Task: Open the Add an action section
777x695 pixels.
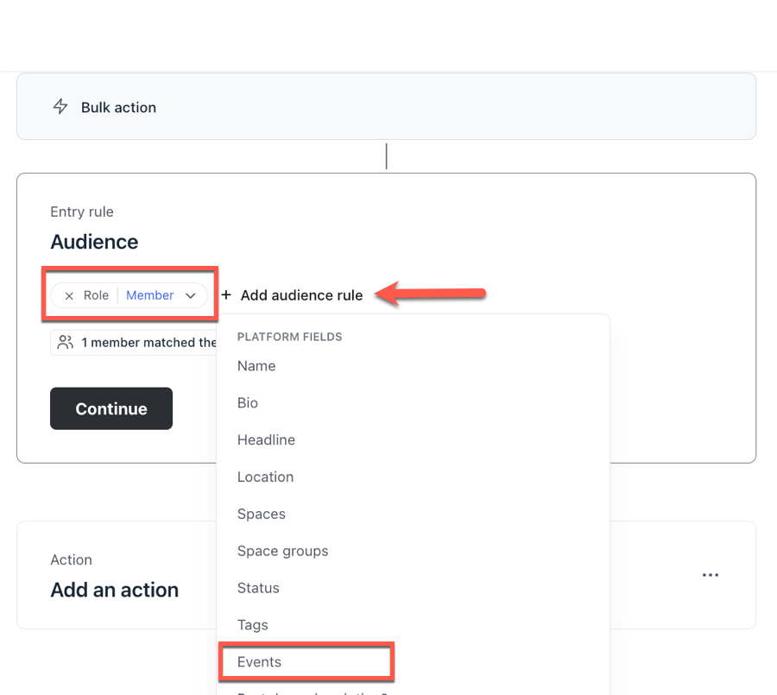Action: [x=114, y=591]
